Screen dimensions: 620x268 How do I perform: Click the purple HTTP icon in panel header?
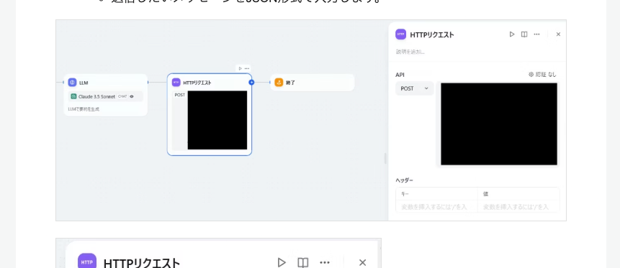401,34
